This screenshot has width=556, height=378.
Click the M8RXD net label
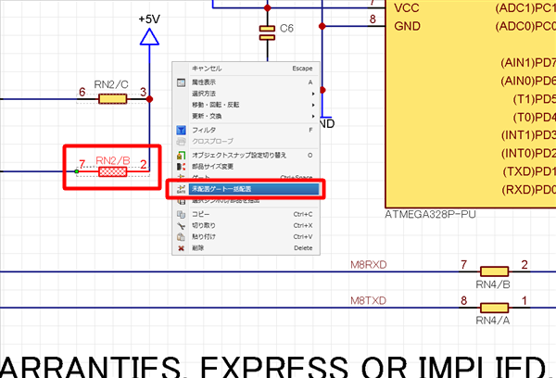[x=369, y=265]
